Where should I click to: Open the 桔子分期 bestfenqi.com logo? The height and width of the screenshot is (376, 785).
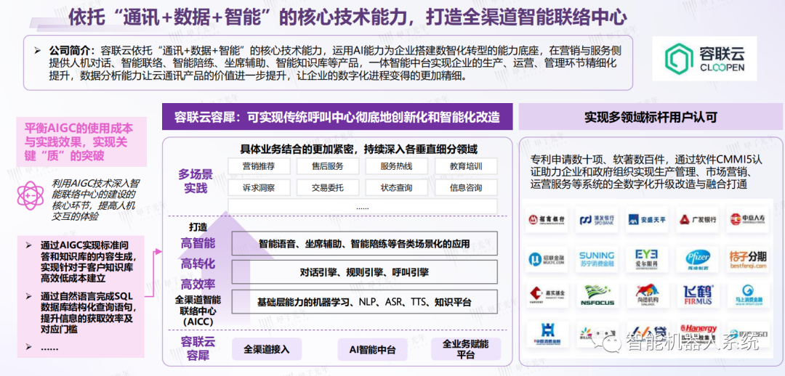747,258
